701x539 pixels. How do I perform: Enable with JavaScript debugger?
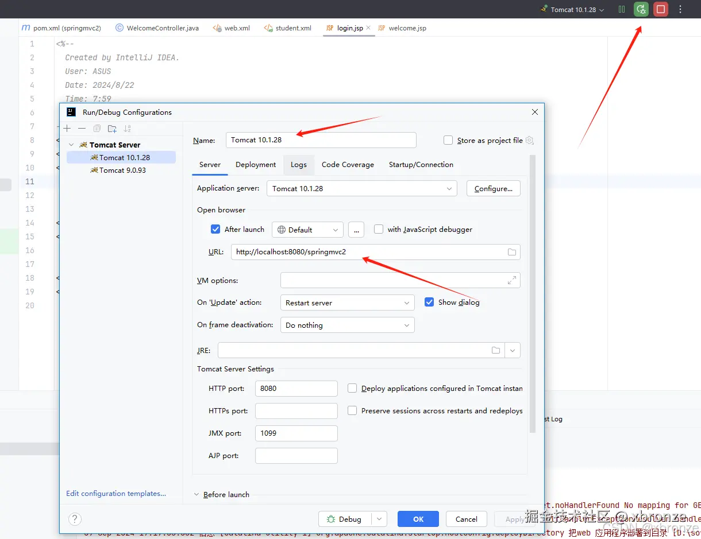point(379,229)
